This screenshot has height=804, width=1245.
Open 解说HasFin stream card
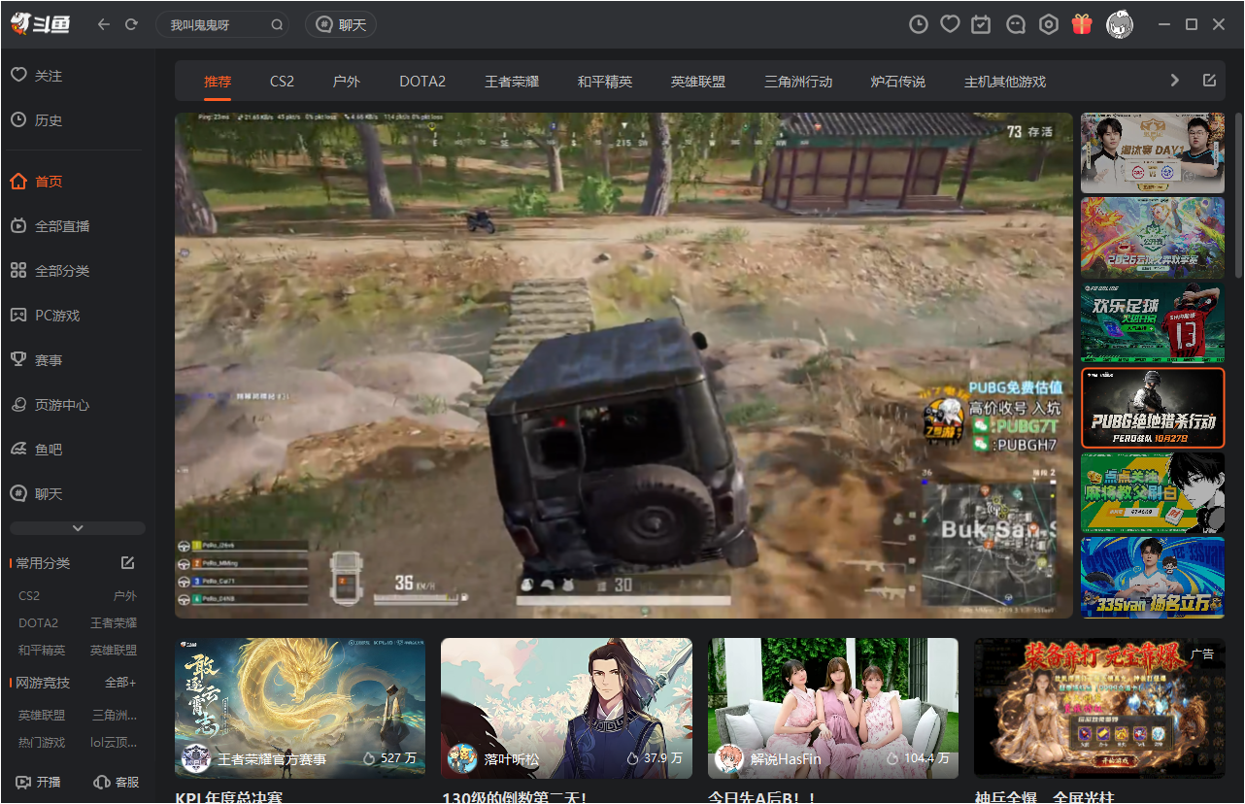pyautogui.click(x=833, y=708)
